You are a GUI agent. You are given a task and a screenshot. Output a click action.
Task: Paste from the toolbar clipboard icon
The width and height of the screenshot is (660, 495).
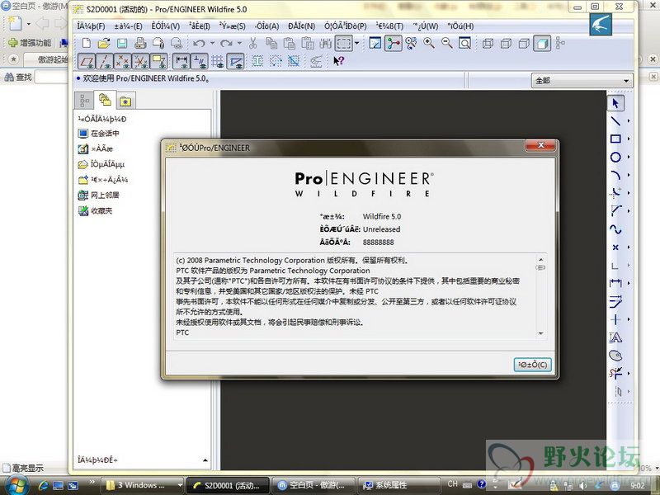(290, 43)
